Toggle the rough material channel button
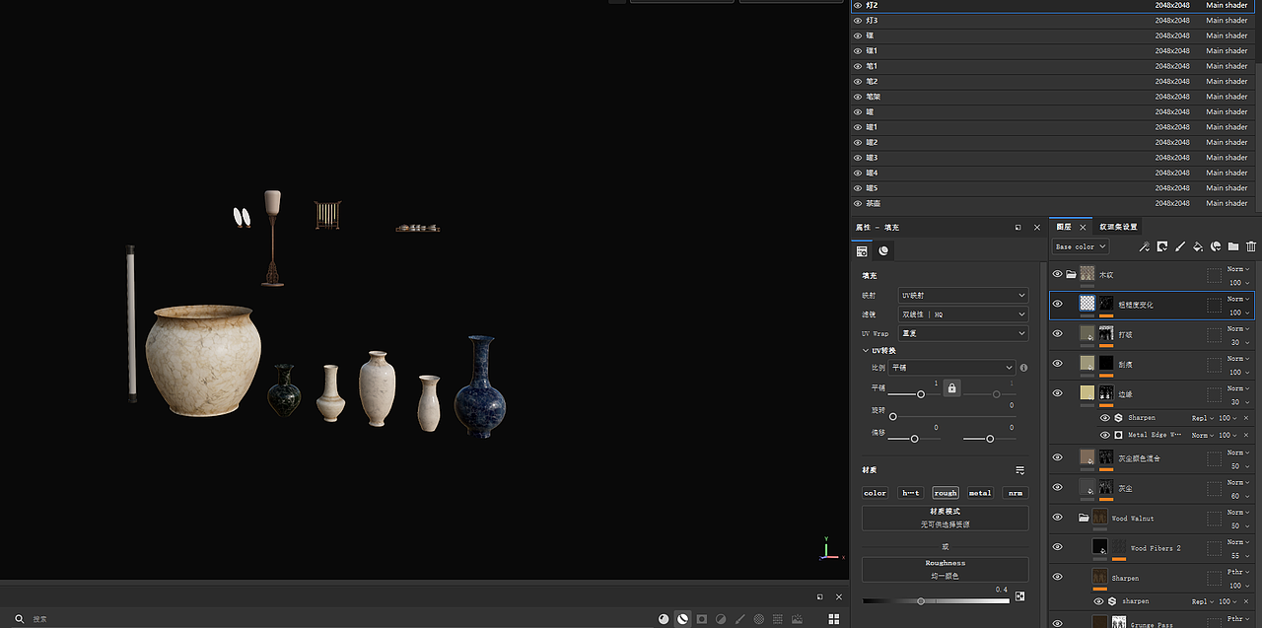Image resolution: width=1262 pixels, height=628 pixels. click(946, 493)
